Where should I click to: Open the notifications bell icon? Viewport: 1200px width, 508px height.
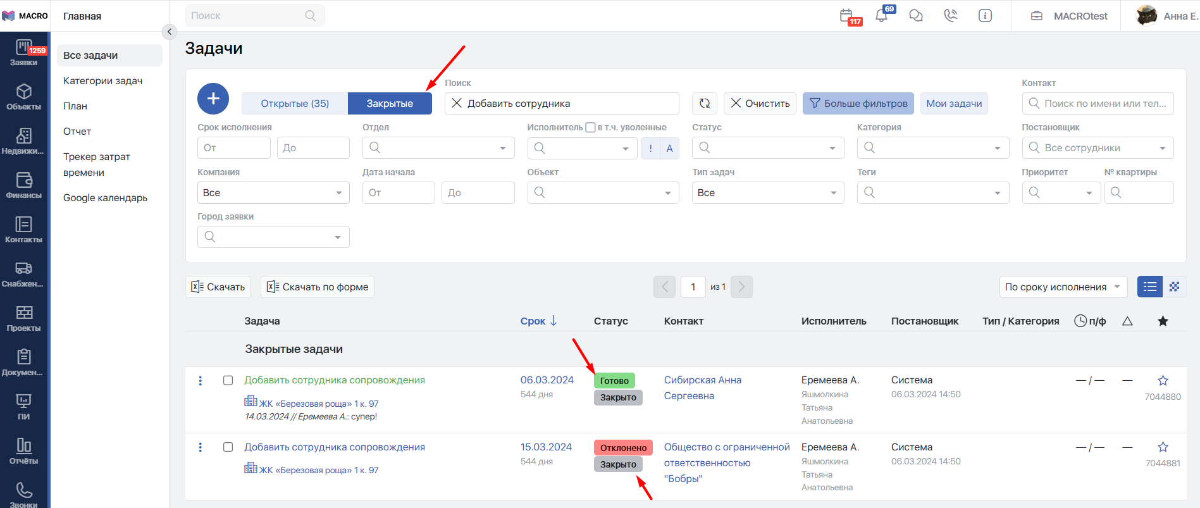(881, 16)
